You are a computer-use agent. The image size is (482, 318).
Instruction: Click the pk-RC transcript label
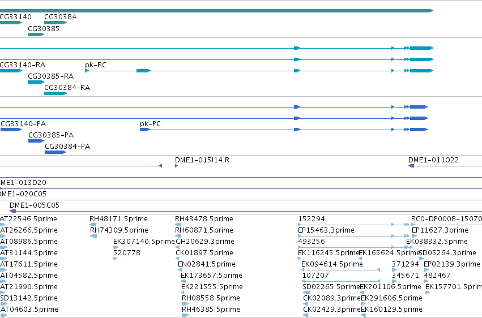point(96,65)
